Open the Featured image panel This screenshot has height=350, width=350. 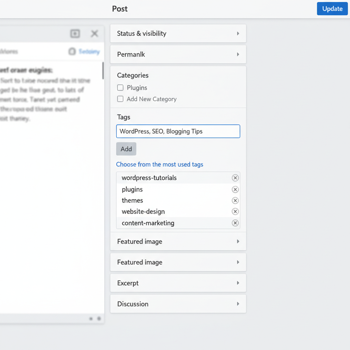coord(178,241)
